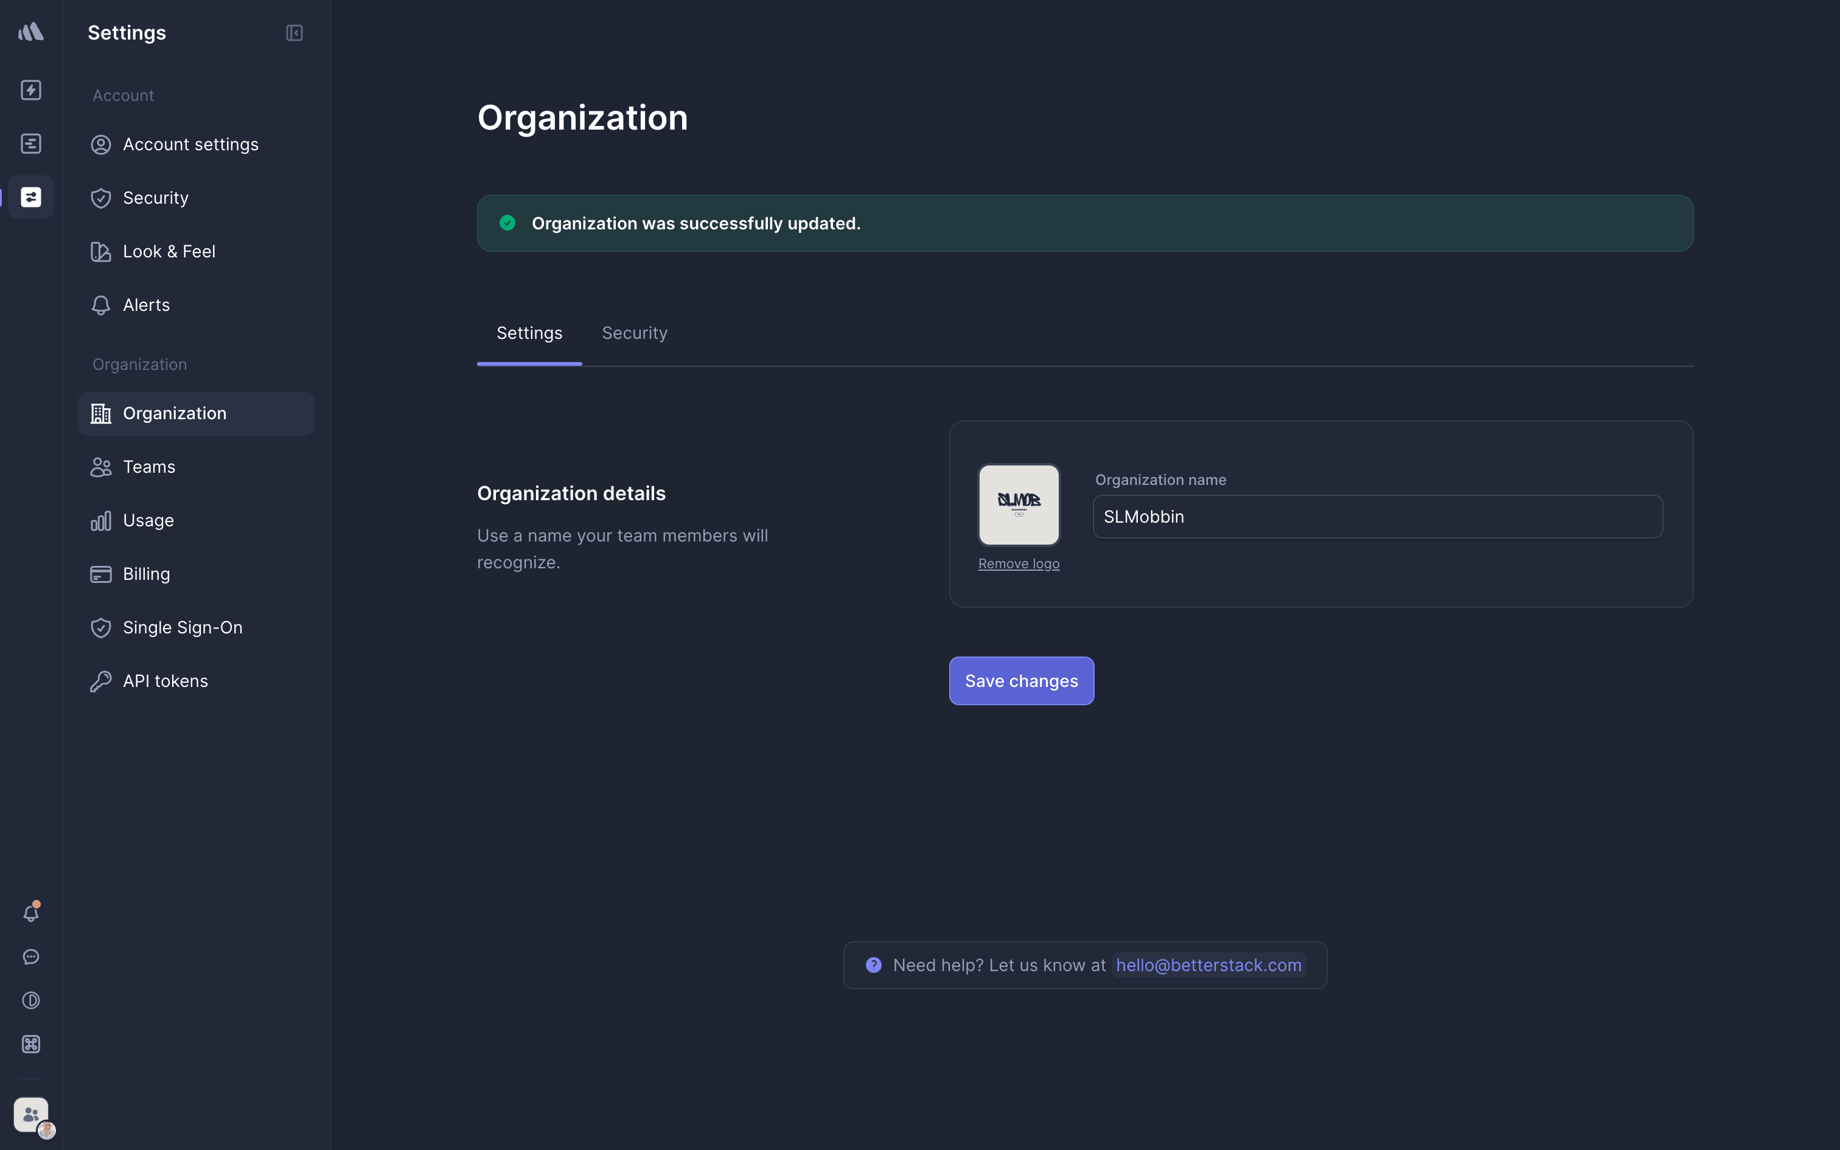
Task: Go to Look & Feel settings
Action: [x=169, y=252]
